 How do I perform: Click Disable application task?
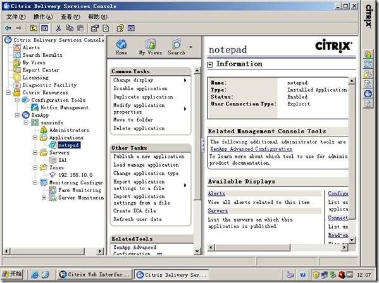140,88
